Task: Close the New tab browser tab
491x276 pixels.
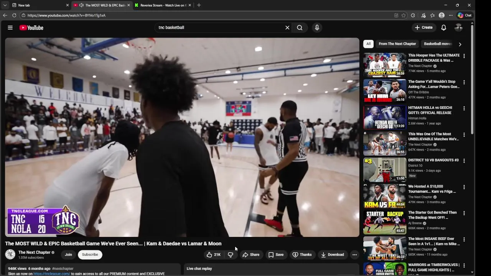Action: 68,5
